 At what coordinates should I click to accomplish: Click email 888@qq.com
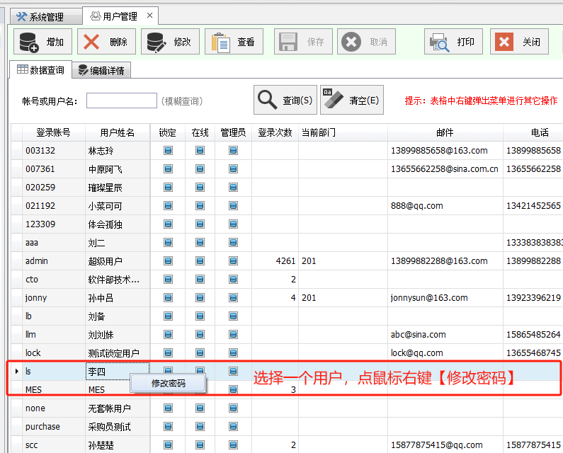point(417,206)
